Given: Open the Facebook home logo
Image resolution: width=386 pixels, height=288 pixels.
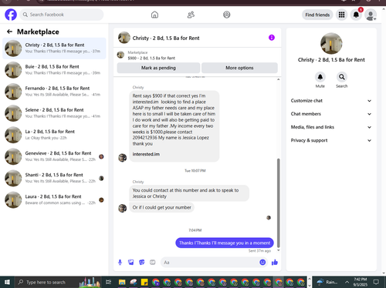Looking at the screenshot, I should pyautogui.click(x=11, y=15).
